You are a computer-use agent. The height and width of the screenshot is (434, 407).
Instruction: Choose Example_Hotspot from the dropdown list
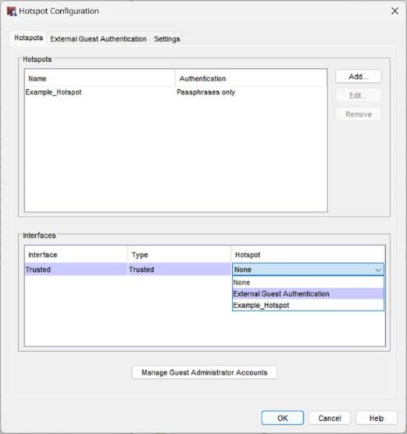[x=308, y=305]
